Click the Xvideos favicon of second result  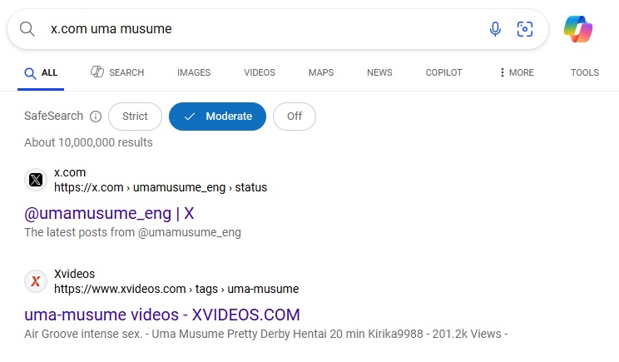point(36,281)
